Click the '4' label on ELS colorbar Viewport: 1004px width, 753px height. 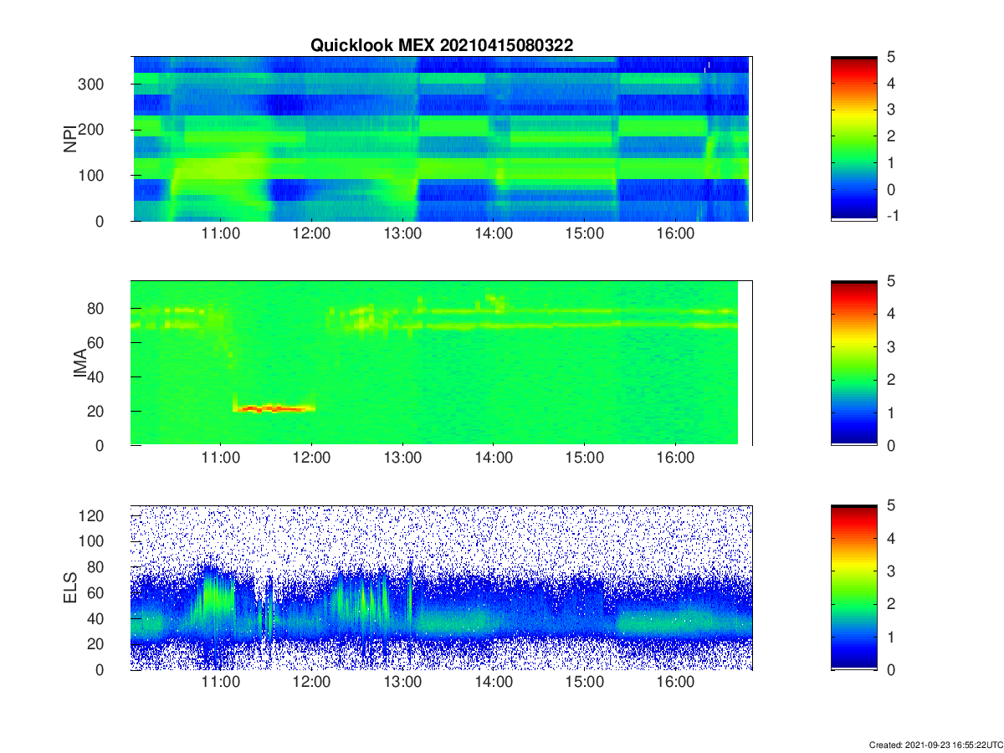point(891,539)
